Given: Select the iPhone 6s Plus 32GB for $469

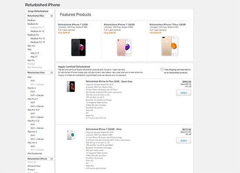Looking at the screenshot, I should [184, 93].
